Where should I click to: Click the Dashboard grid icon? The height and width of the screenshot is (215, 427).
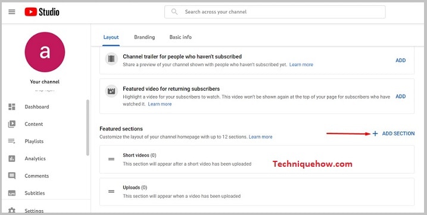(x=12, y=107)
